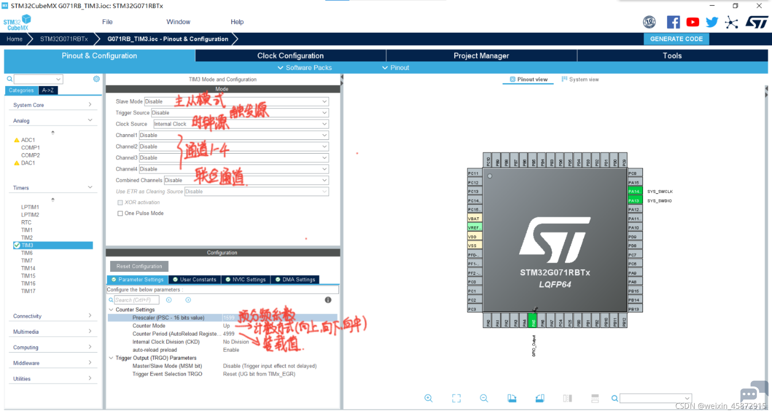Open the Trigger Source dropdown

pyautogui.click(x=240, y=113)
